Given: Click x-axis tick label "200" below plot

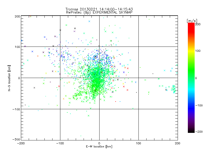Looking at the screenshot, I should [178, 144].
